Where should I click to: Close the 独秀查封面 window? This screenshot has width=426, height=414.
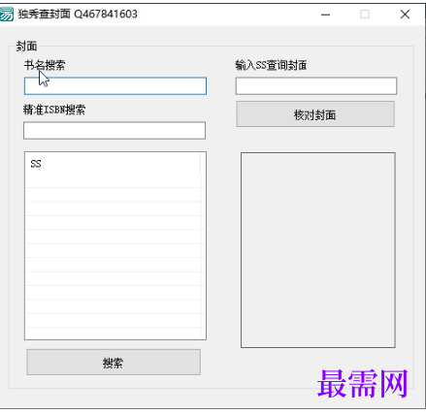click(405, 15)
